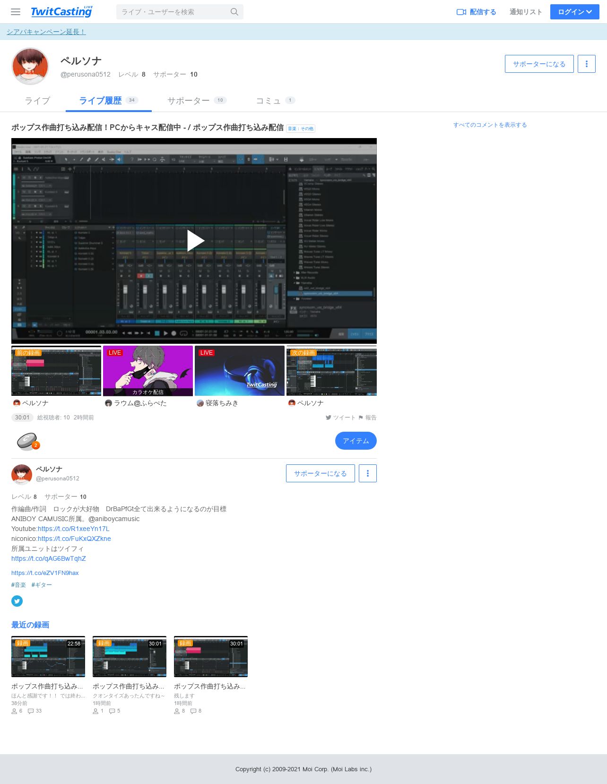
Task: Share the recording via ツイート
Action: click(340, 418)
